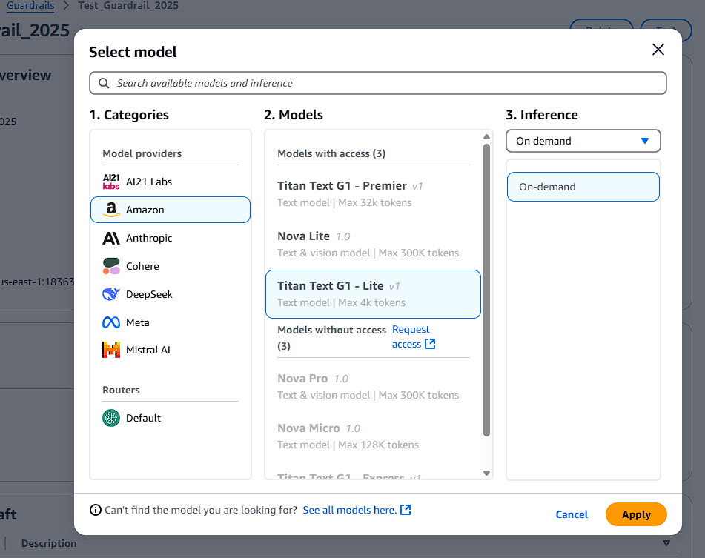Click the models list scroll down arrow

tap(486, 473)
